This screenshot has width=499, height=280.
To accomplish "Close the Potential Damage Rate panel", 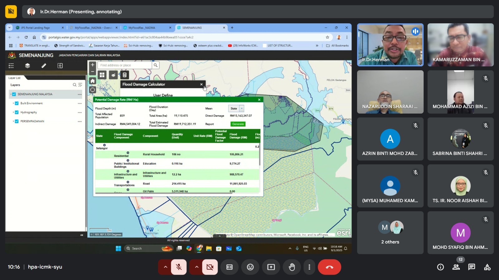I will [x=259, y=100].
